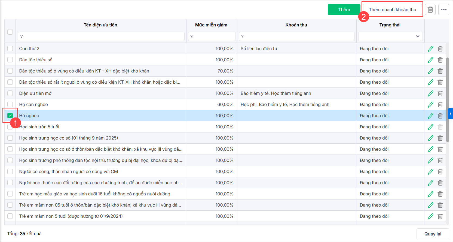
Task: Click the trash icon in the top toolbar
Action: 430,10
